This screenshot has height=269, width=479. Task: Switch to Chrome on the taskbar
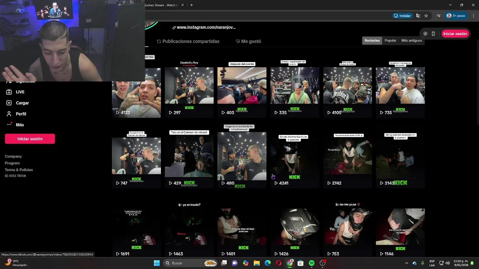click(x=290, y=263)
